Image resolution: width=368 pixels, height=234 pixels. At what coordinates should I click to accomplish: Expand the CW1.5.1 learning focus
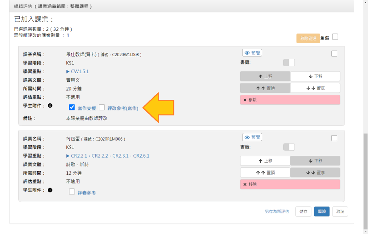click(68, 72)
